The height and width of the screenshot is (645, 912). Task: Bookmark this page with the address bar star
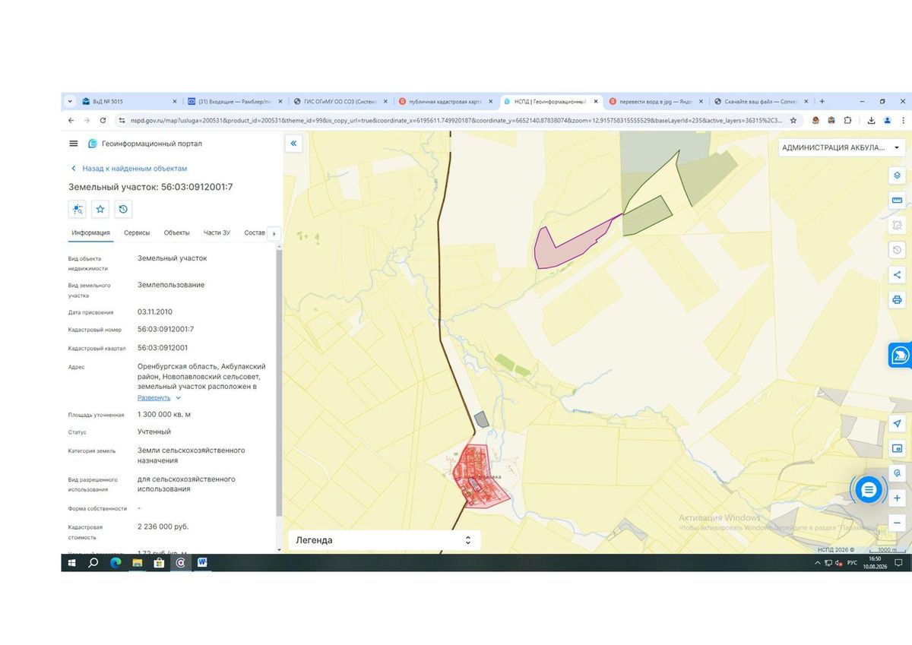(793, 120)
